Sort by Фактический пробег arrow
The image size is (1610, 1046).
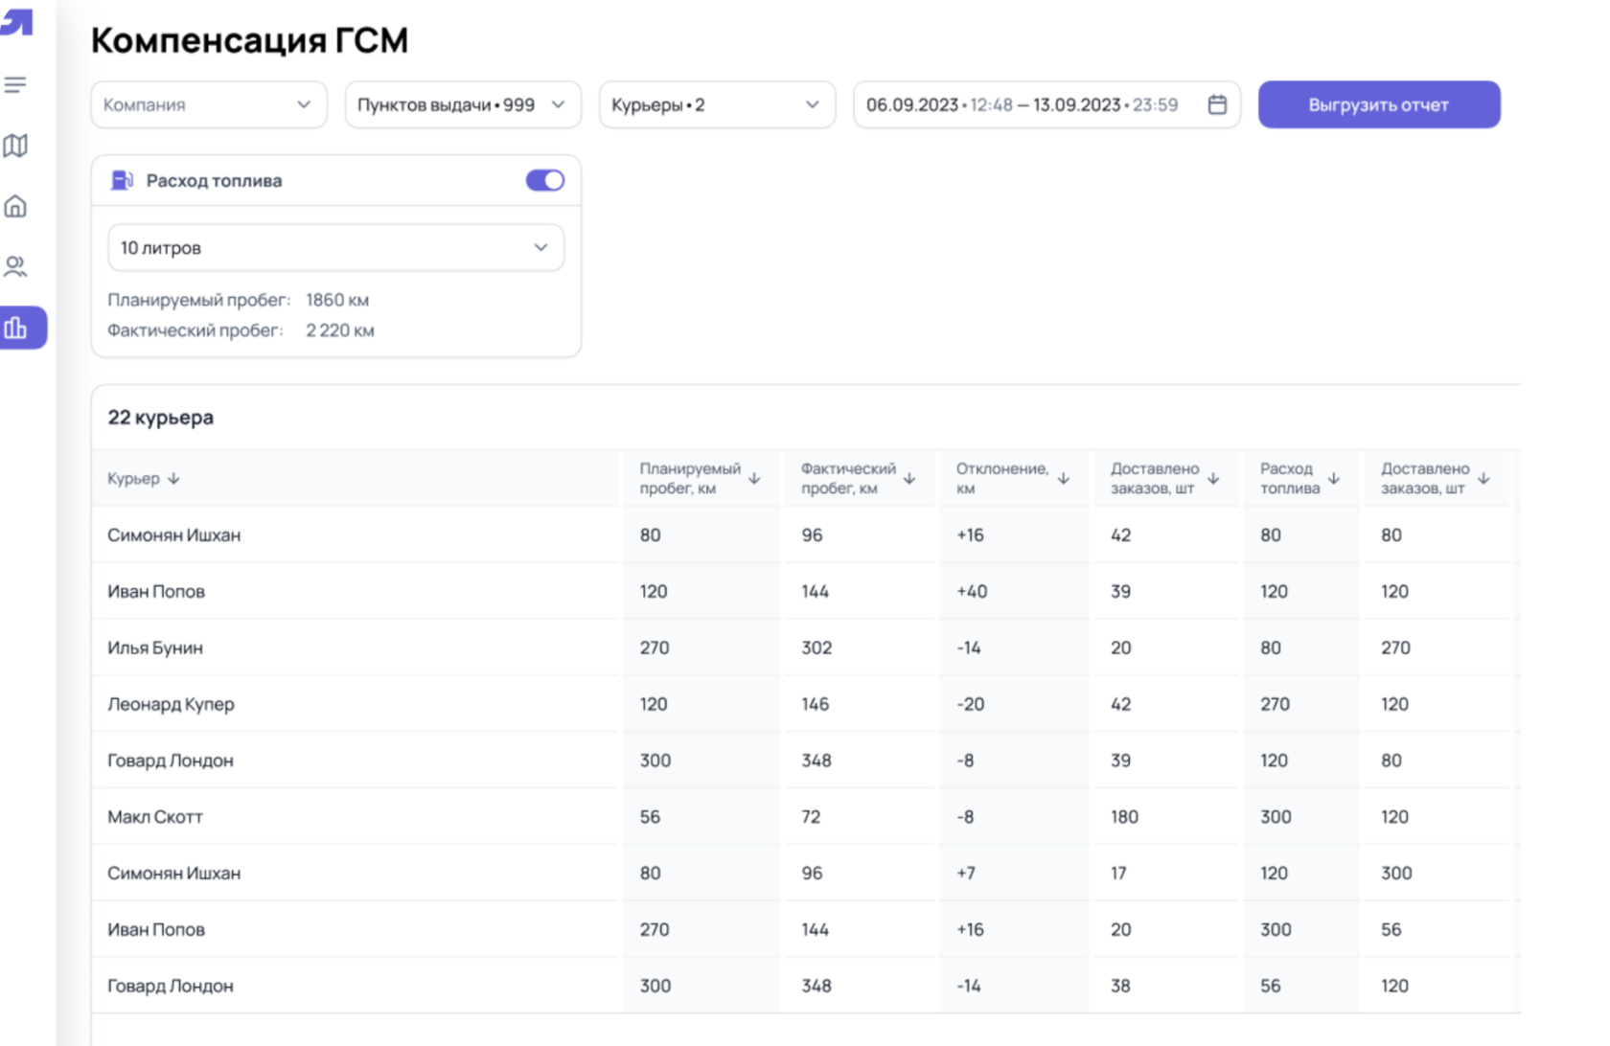tap(909, 478)
